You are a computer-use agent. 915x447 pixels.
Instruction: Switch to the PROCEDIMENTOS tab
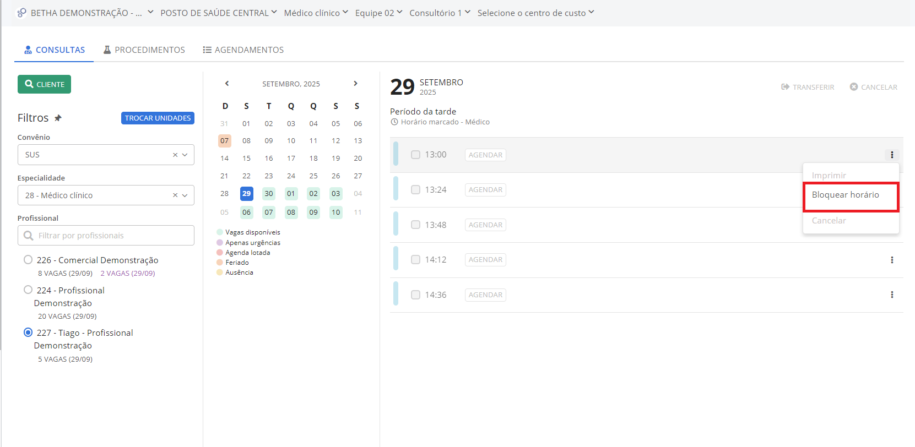coord(144,50)
